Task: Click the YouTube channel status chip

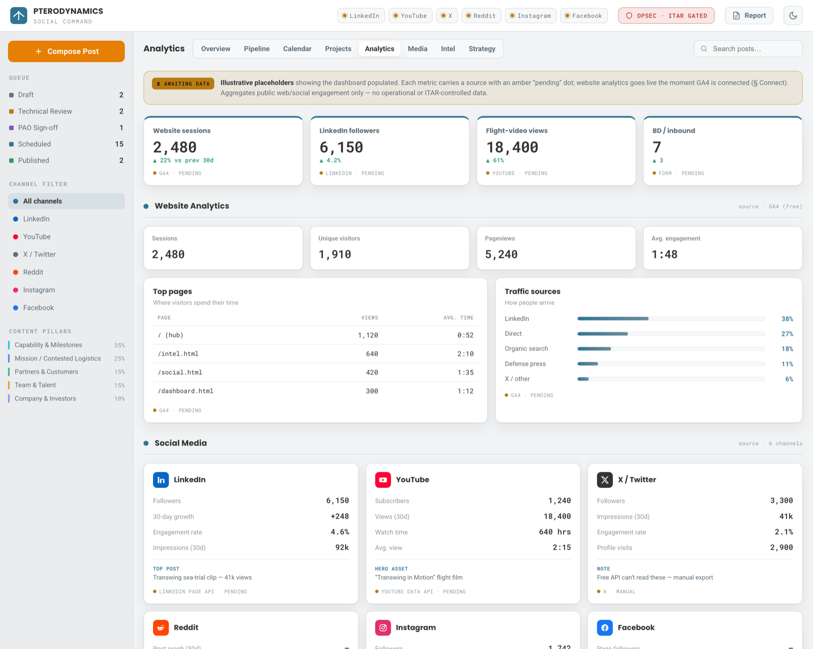Action: coord(410,16)
